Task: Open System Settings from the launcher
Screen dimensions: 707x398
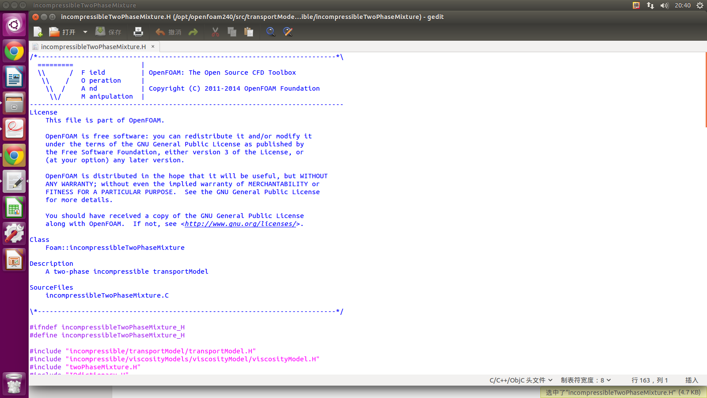Action: (x=14, y=234)
